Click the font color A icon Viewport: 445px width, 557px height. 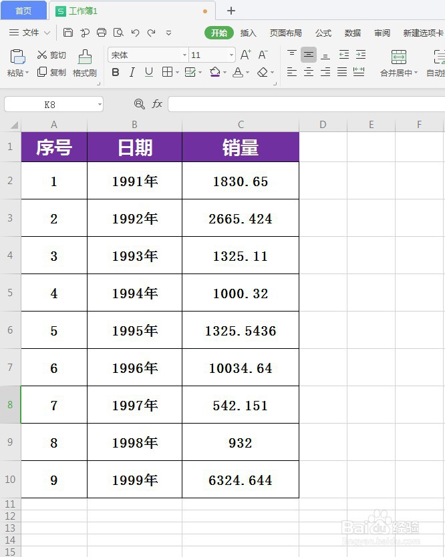pyautogui.click(x=238, y=73)
